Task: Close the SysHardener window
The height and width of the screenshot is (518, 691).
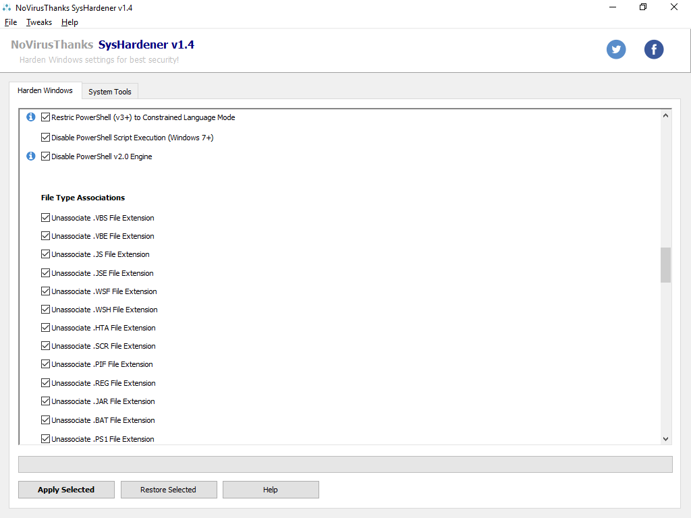Action: click(674, 7)
